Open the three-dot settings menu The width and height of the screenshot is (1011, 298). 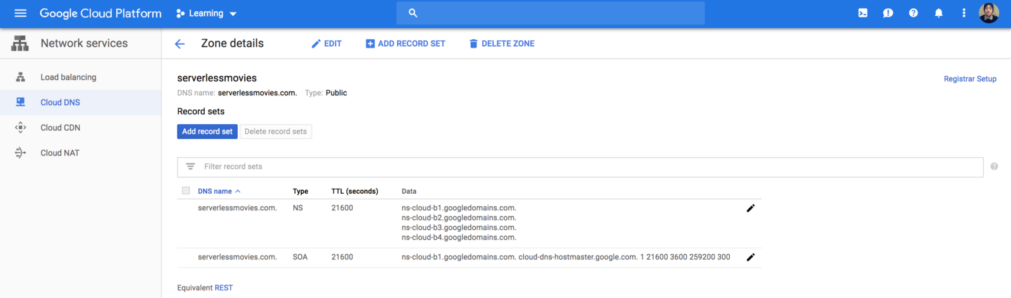964,13
